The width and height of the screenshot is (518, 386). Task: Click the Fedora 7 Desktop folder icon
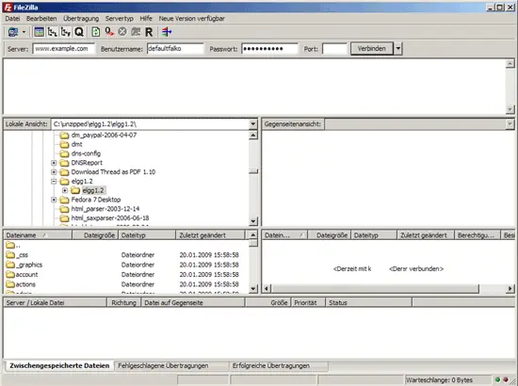[x=64, y=200]
